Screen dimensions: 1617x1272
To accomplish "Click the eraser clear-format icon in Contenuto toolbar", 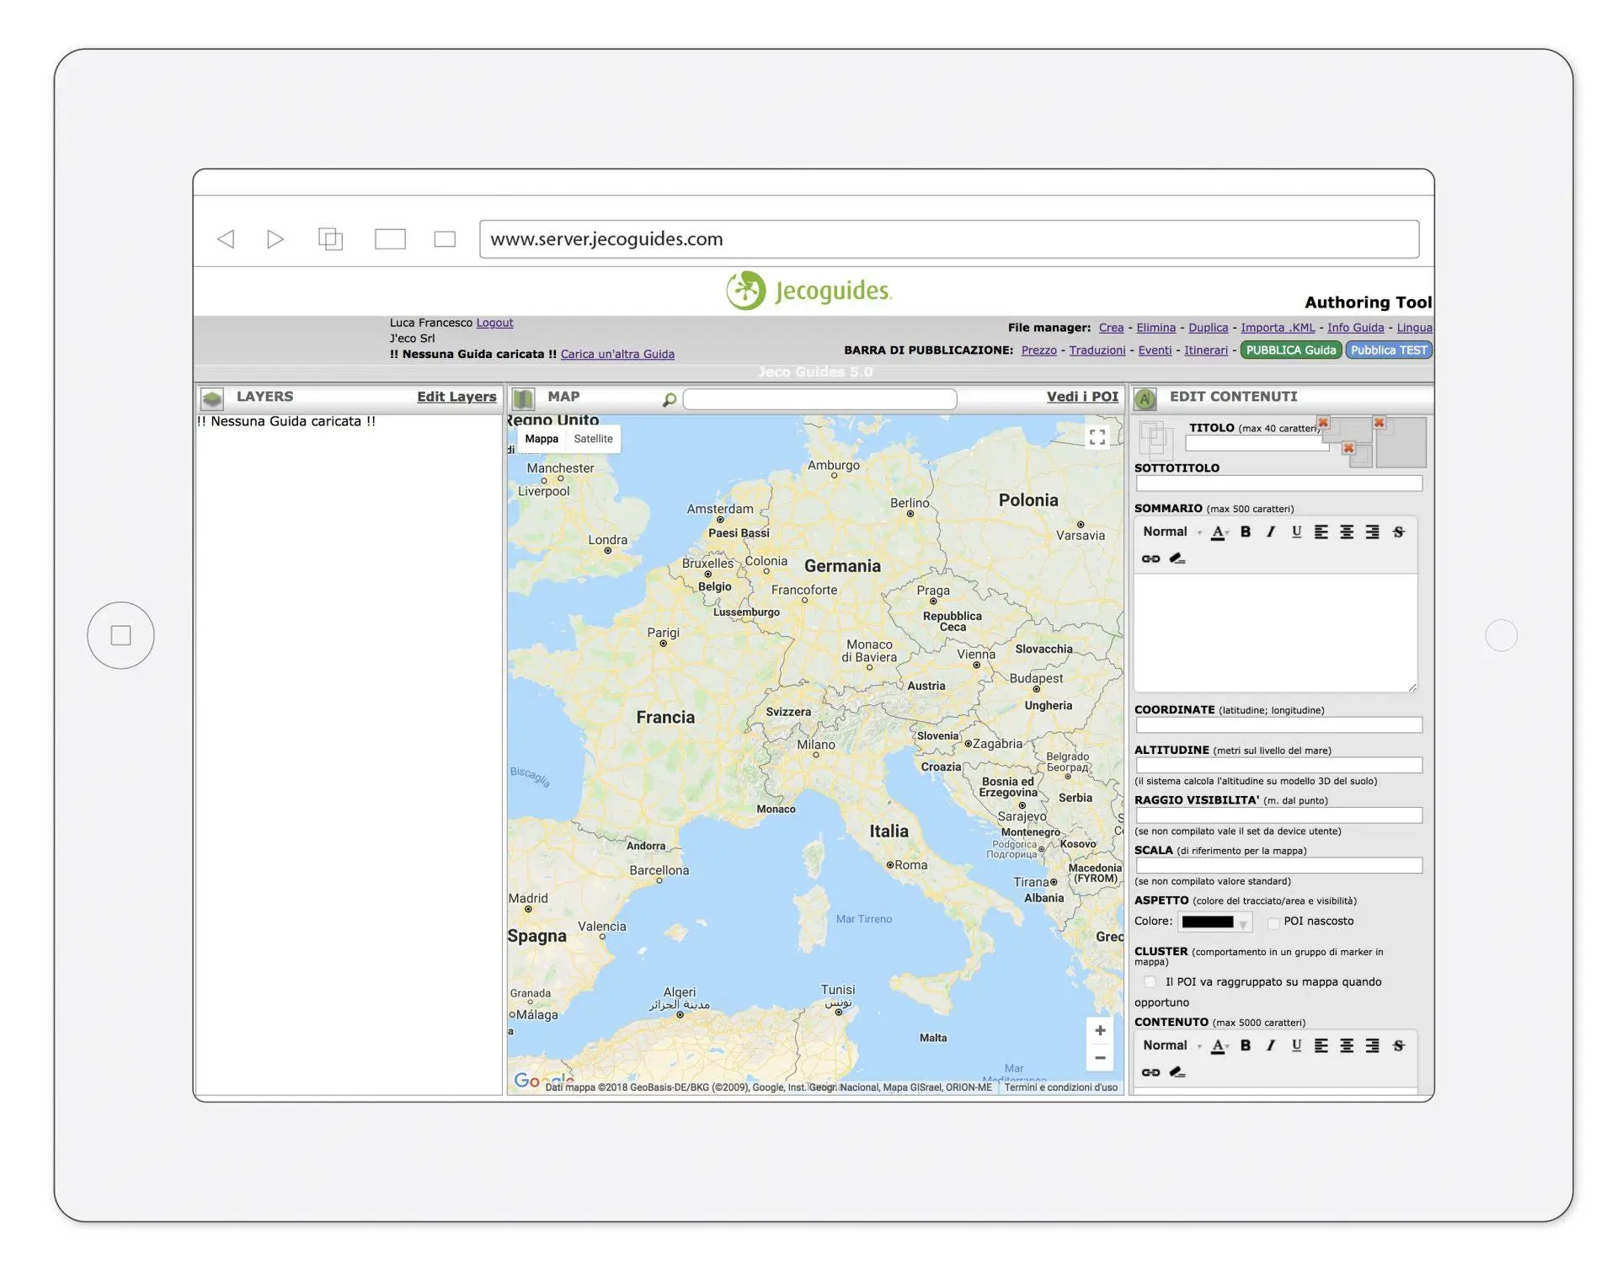I will coord(1177,1072).
